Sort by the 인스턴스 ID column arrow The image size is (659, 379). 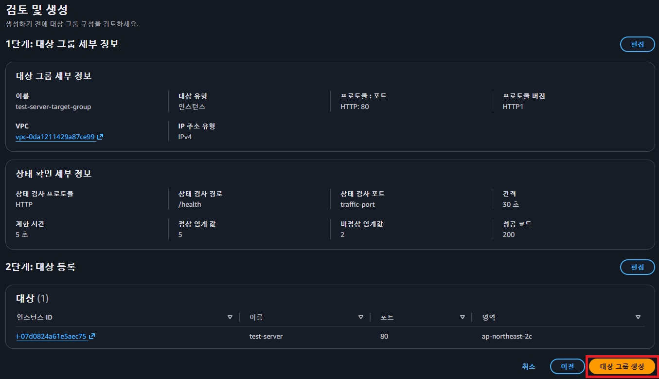[230, 317]
